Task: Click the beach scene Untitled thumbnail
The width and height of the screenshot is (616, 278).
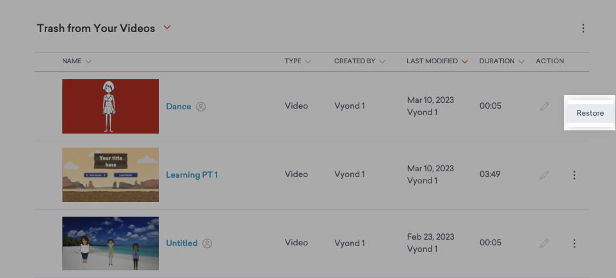Action: pos(110,243)
